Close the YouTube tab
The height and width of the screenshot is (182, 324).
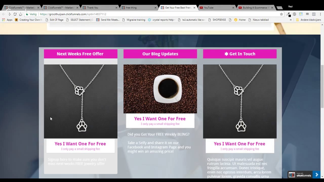[x=233, y=8]
